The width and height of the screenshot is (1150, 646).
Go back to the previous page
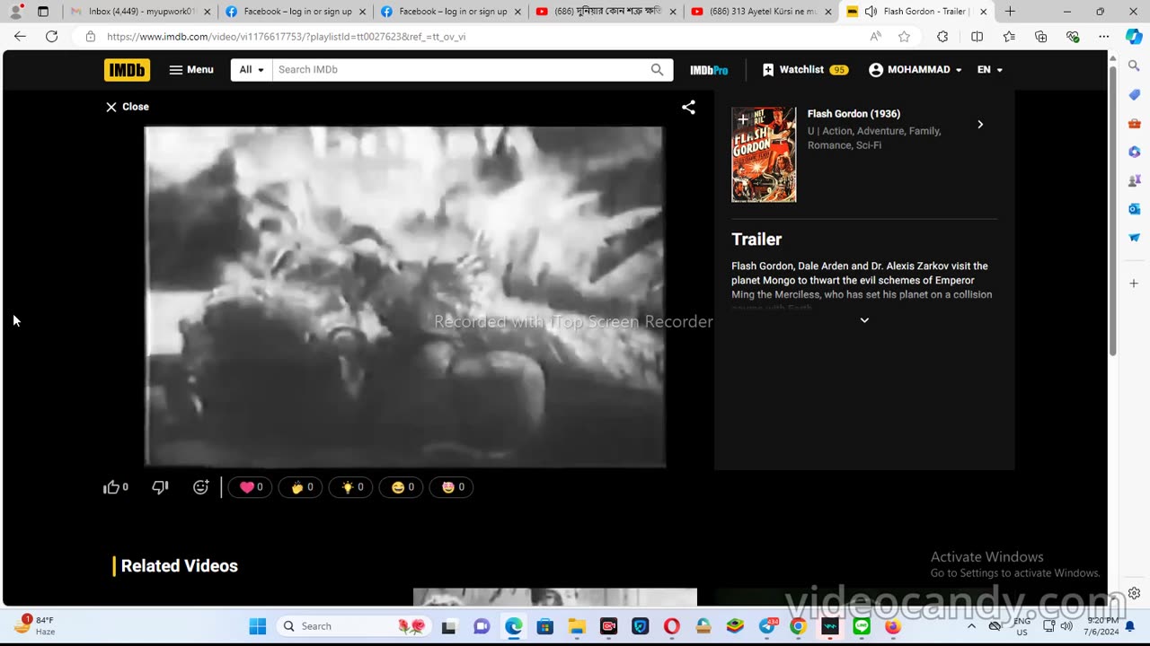click(x=20, y=37)
